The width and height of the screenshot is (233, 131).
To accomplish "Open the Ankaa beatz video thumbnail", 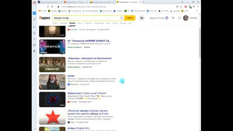I will (x=52, y=99).
